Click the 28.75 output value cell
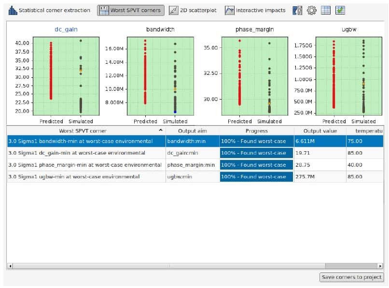 (x=320, y=165)
